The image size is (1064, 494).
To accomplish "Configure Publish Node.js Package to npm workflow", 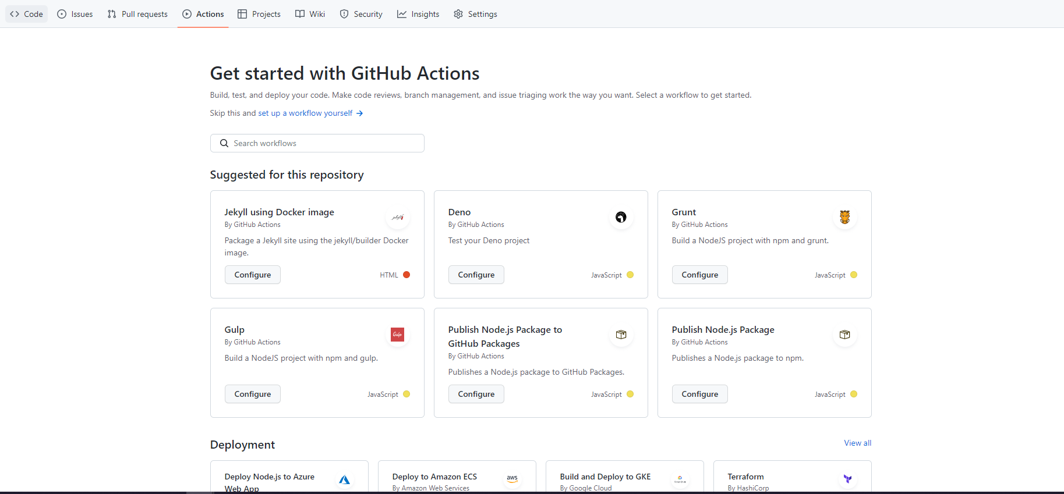I will 700,394.
